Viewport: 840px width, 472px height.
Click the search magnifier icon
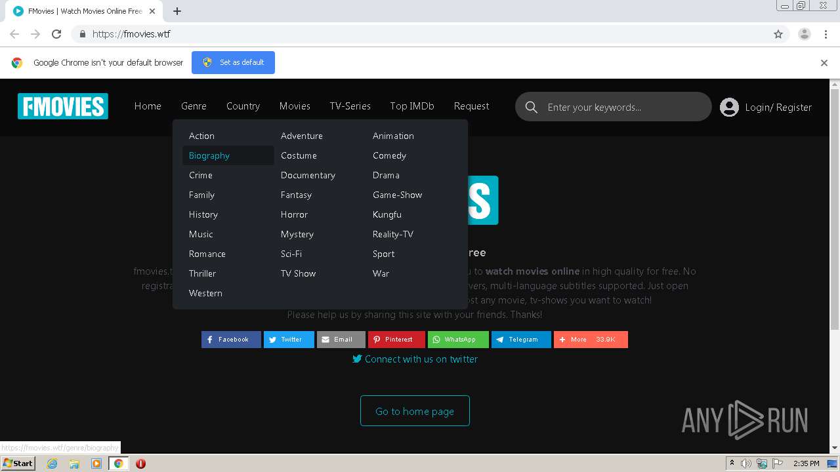pyautogui.click(x=532, y=107)
